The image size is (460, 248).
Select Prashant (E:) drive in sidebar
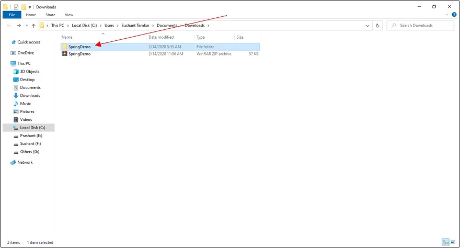[x=31, y=136]
